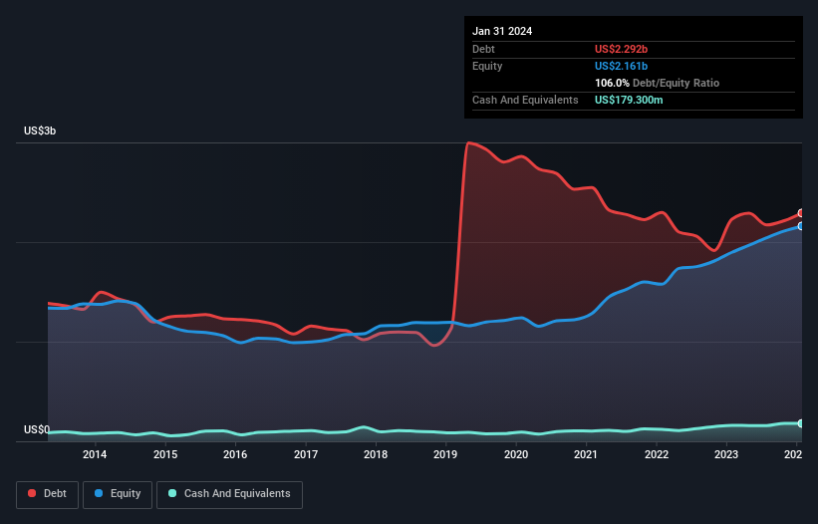Click the Debt label in tooltip

[483, 49]
